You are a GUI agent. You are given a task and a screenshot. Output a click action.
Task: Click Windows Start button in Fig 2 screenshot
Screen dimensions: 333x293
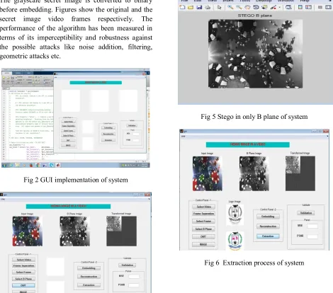coord(5,165)
